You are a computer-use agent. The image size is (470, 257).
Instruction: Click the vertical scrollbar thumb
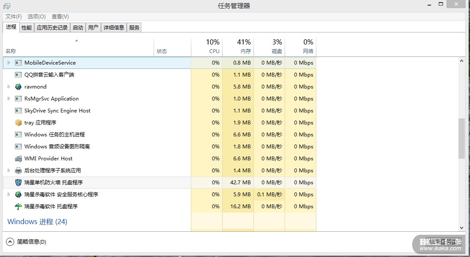pos(461,139)
